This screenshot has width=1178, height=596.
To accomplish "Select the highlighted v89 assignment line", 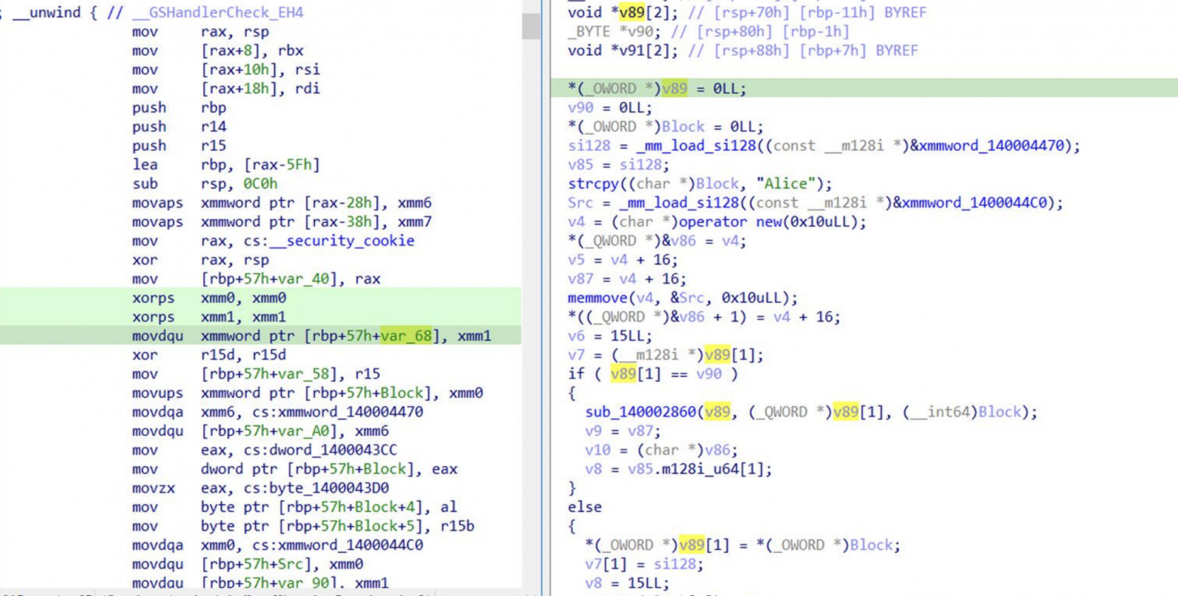I will [864, 88].
